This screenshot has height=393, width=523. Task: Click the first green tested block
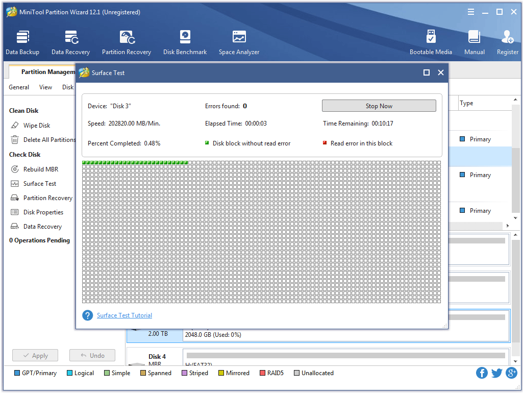point(84,163)
